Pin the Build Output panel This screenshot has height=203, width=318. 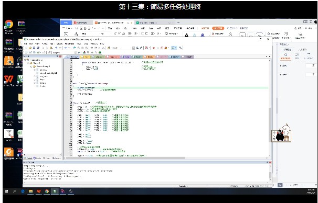coord(267,162)
